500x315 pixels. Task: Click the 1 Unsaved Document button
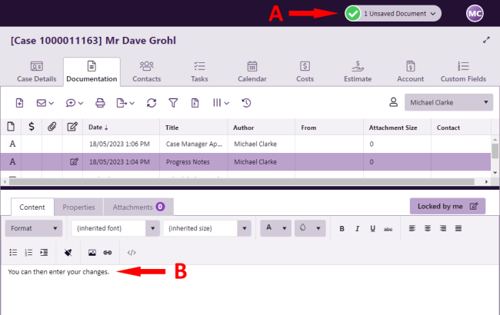point(392,13)
